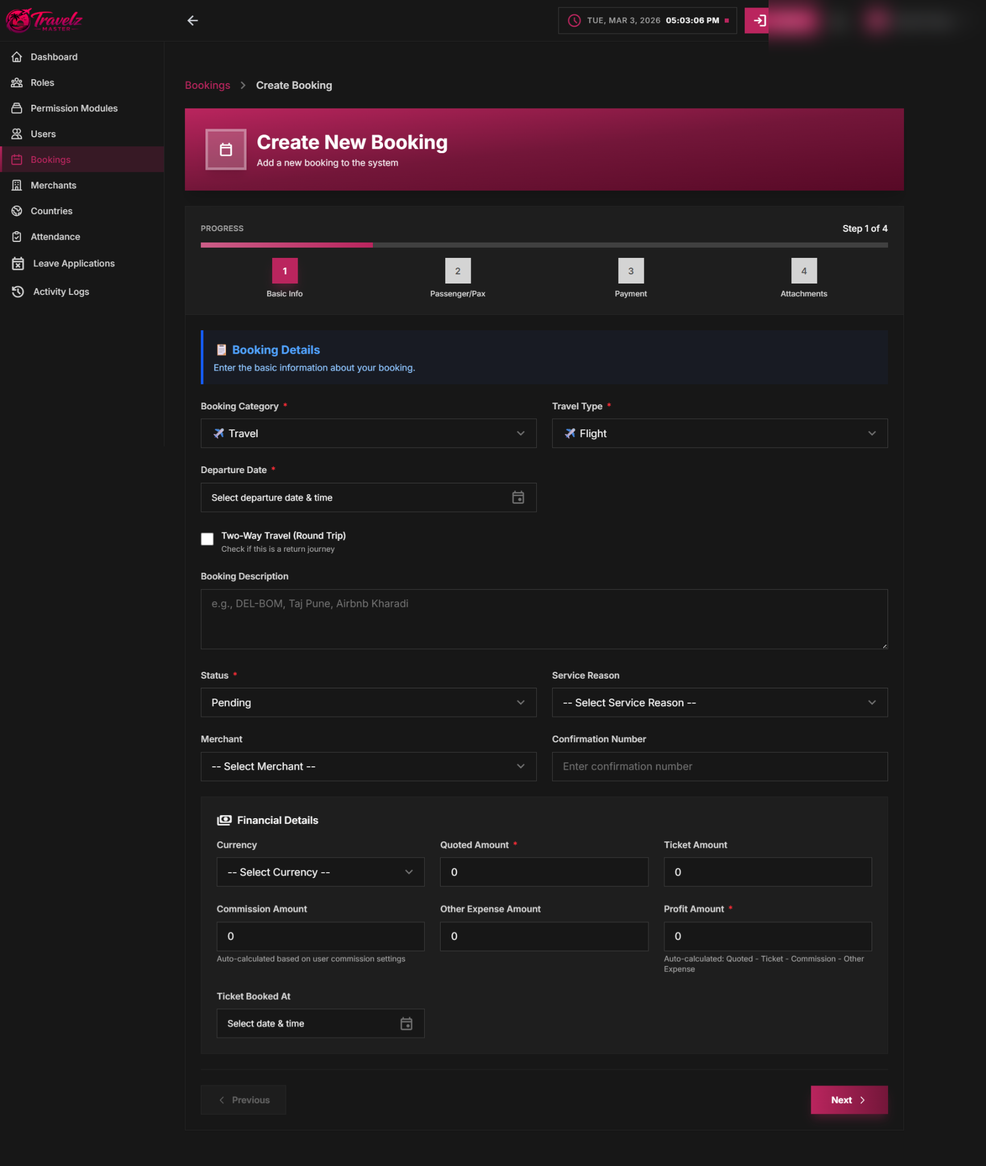The height and width of the screenshot is (1166, 986).
Task: Open Dashboard in the sidebar
Action: [x=82, y=57]
